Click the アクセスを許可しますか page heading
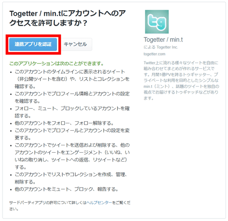This screenshot has width=228, height=221. click(x=68, y=18)
